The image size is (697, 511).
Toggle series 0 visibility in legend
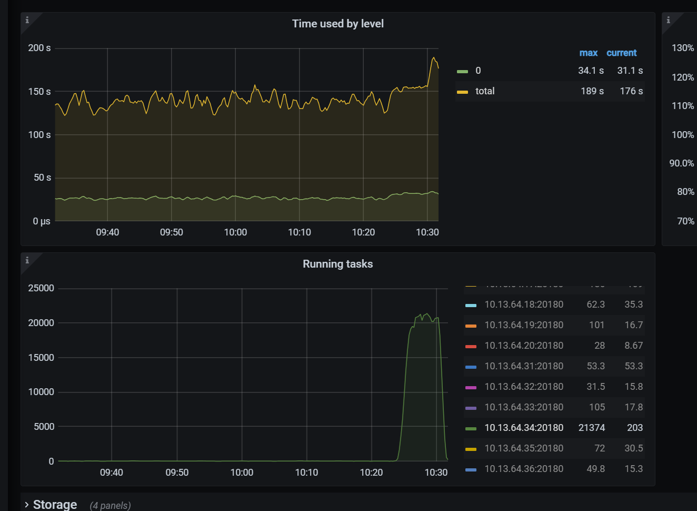(x=478, y=71)
